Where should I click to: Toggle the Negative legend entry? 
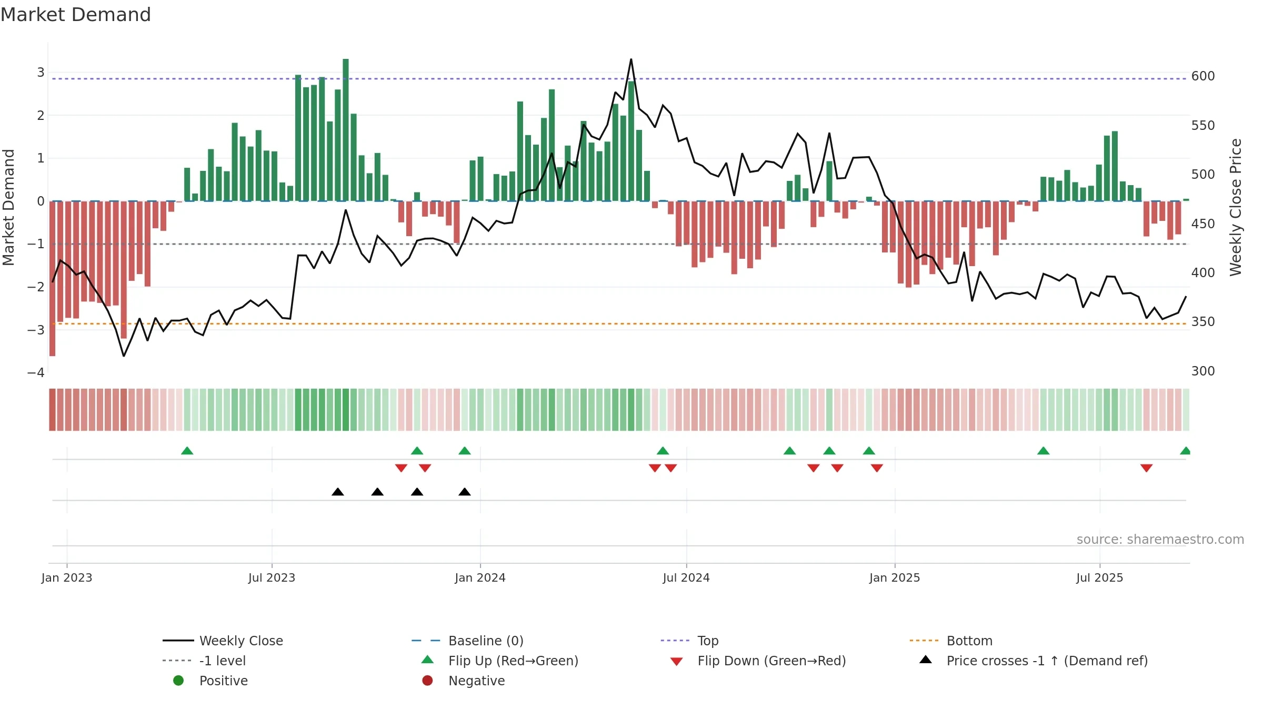pyautogui.click(x=463, y=681)
